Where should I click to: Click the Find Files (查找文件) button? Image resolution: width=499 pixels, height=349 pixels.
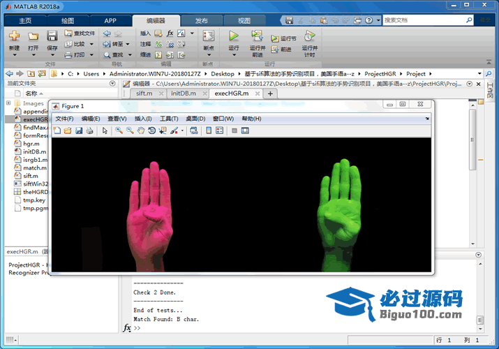click(x=80, y=33)
